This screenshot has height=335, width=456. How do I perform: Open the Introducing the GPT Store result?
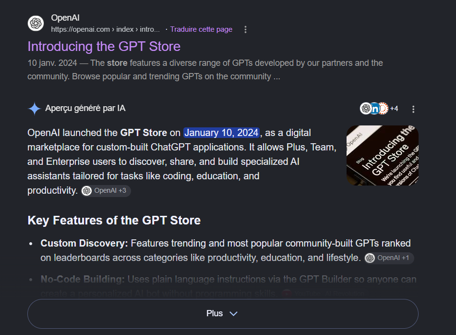104,47
